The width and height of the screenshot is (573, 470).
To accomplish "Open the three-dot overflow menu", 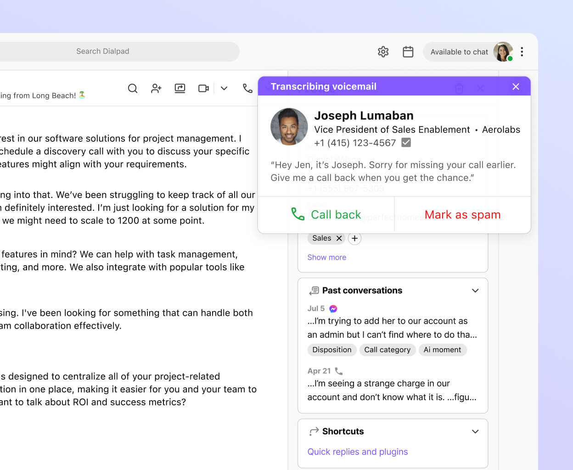I will (x=522, y=51).
